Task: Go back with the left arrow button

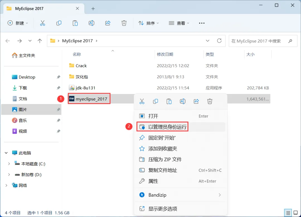Action: [x=8, y=41]
